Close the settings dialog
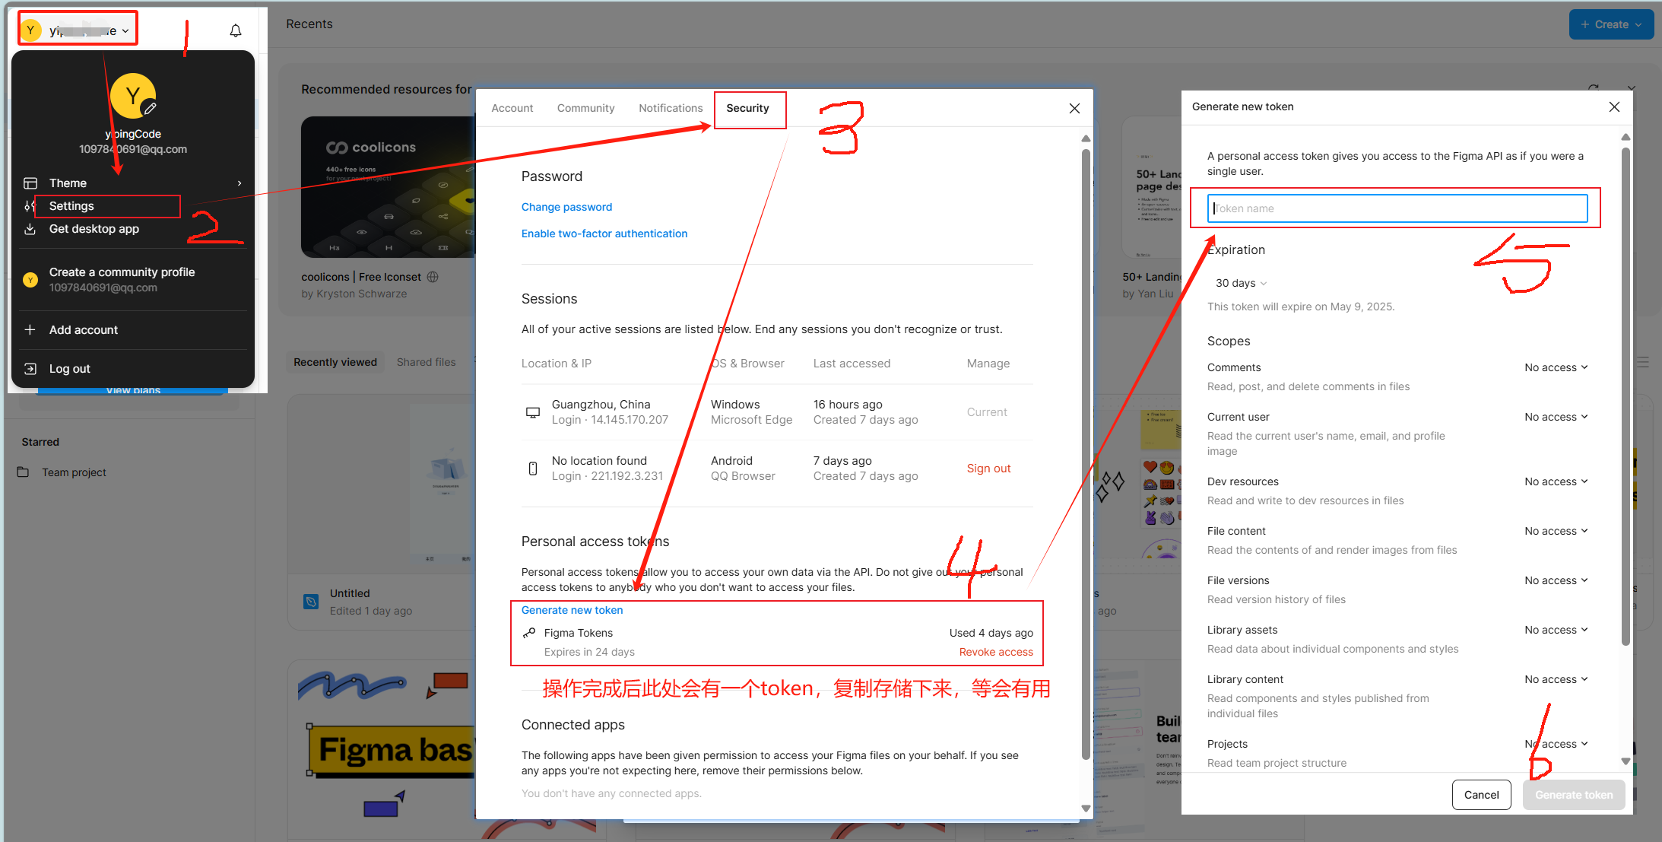The height and width of the screenshot is (842, 1662). [1074, 109]
